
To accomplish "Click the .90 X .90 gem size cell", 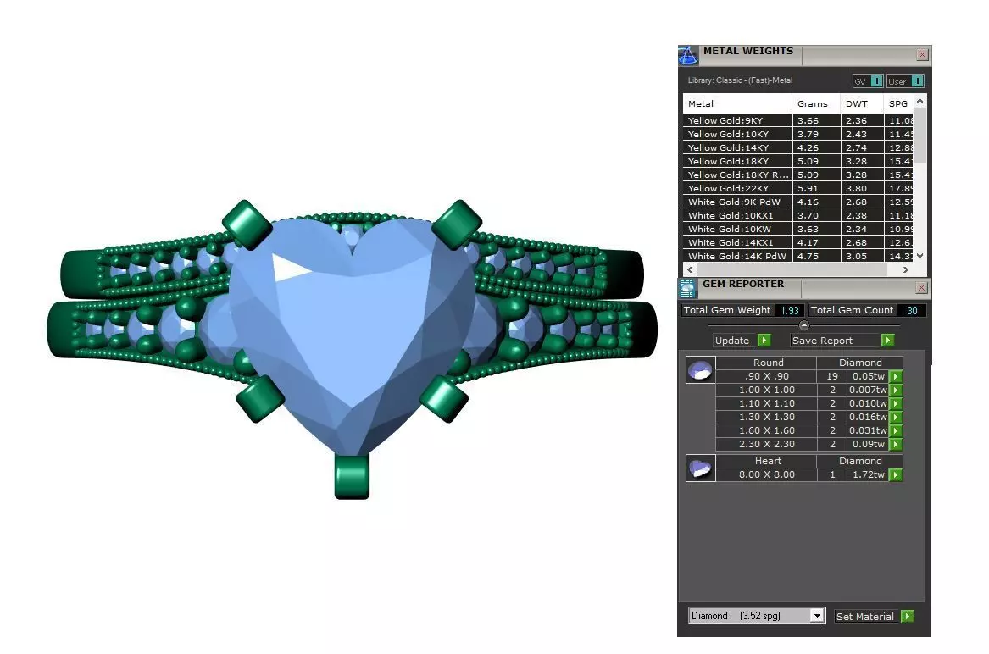I will [766, 376].
